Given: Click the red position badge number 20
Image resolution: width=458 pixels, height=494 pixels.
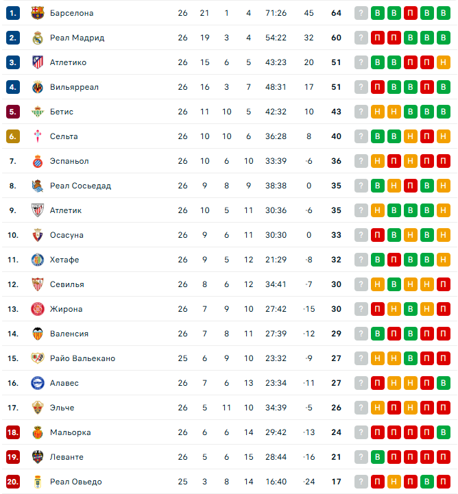Looking at the screenshot, I should click(x=13, y=482).
